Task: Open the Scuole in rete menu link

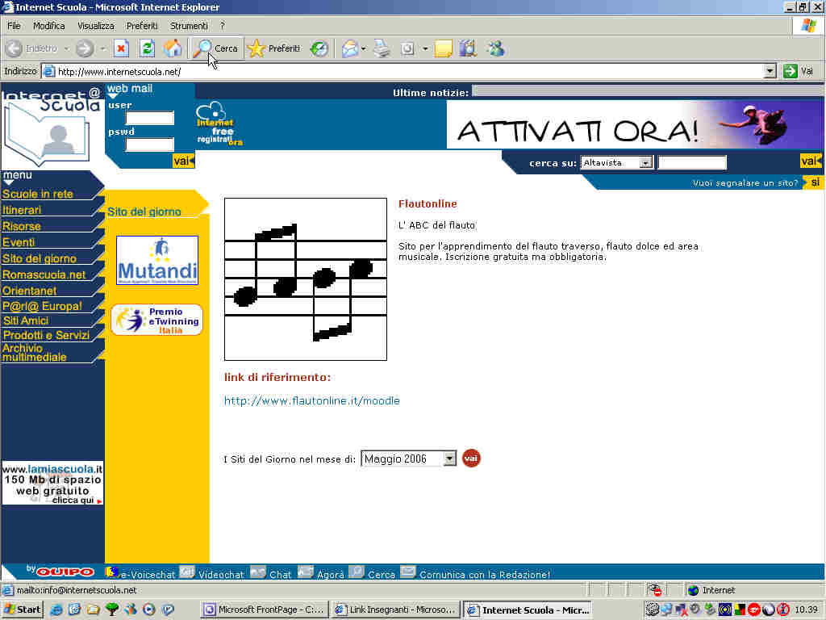Action: [x=37, y=194]
